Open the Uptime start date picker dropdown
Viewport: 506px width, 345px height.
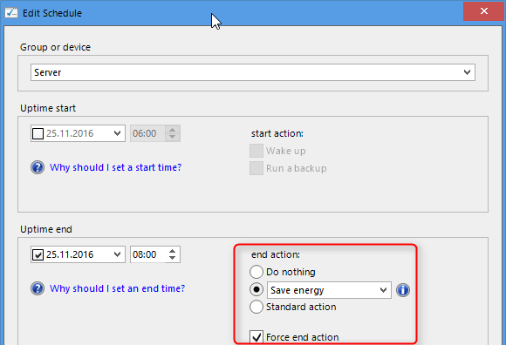tap(117, 133)
